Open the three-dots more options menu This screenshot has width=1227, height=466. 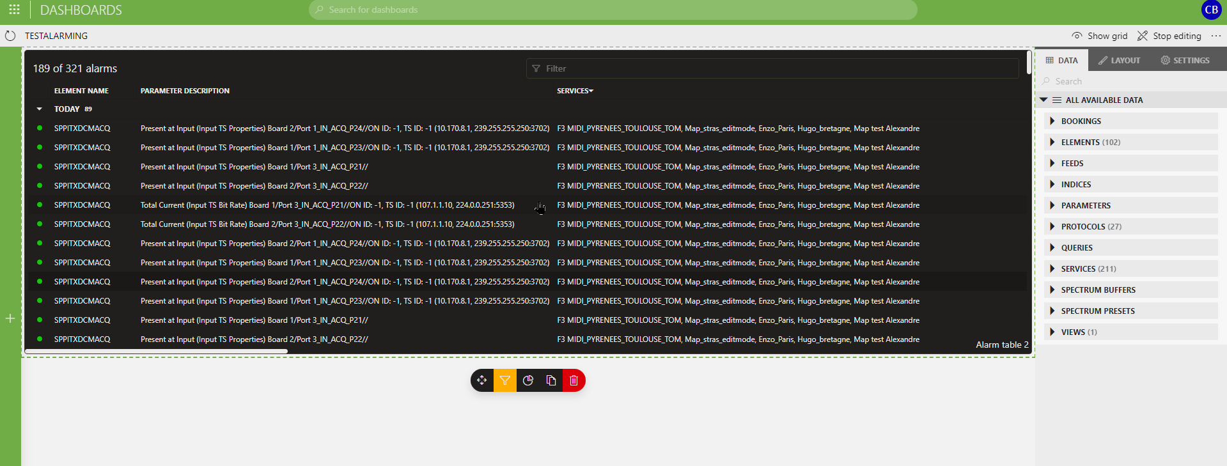pos(1216,36)
